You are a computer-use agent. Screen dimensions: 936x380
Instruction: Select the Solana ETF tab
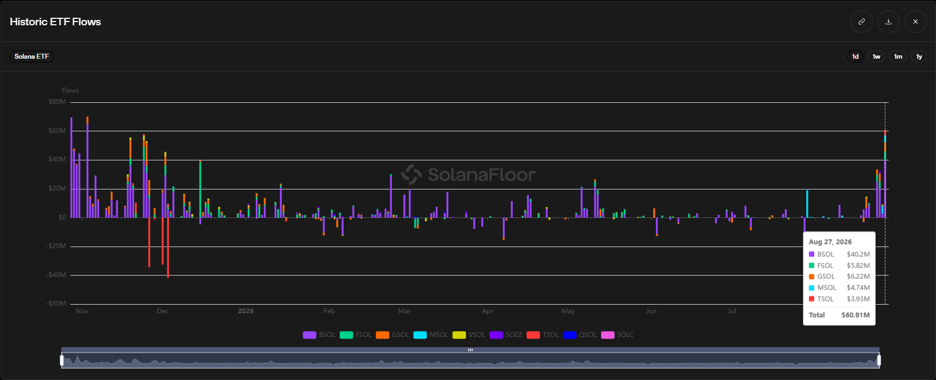[32, 57]
